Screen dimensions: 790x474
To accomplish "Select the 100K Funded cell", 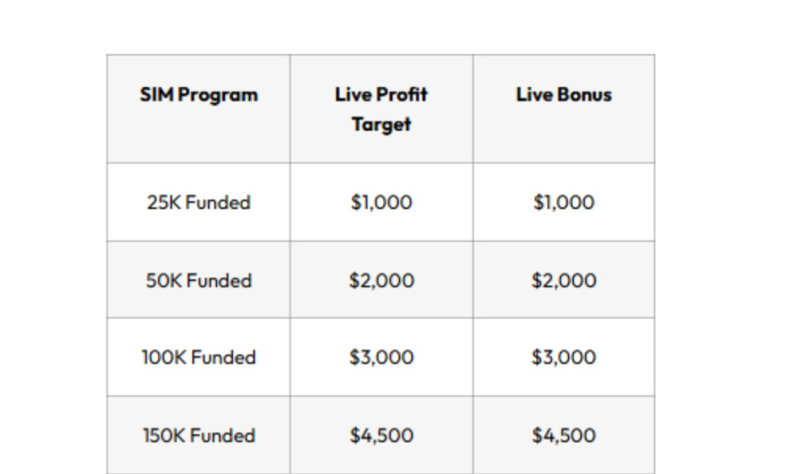I will tap(198, 357).
